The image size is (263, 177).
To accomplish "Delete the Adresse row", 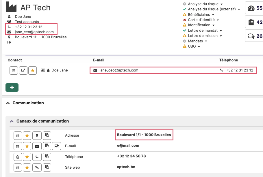I will click(x=18, y=135).
